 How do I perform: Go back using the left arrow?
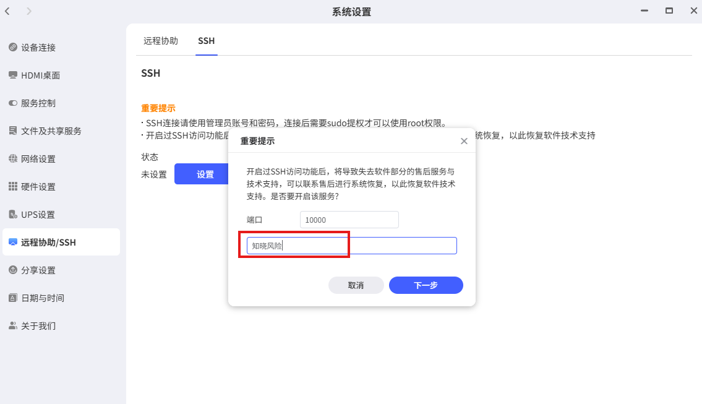pos(7,11)
